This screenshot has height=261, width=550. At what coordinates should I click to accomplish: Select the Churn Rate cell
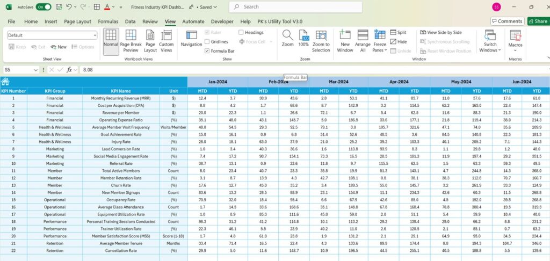121,185
